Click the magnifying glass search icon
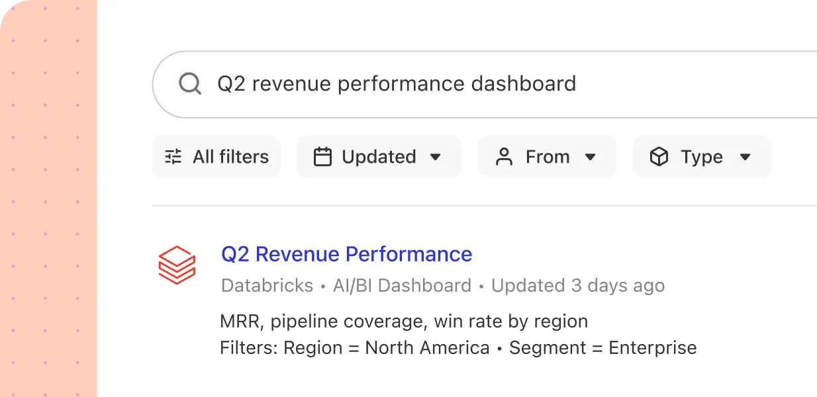817x397 pixels. click(189, 83)
